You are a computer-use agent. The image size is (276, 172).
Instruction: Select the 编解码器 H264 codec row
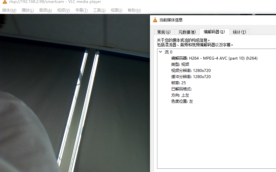214,58
